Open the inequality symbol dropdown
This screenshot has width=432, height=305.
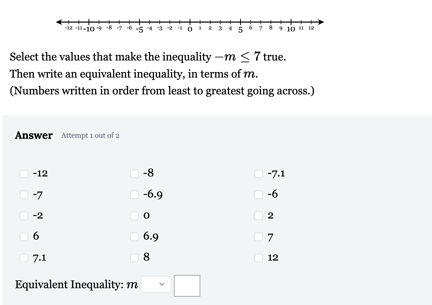156,284
